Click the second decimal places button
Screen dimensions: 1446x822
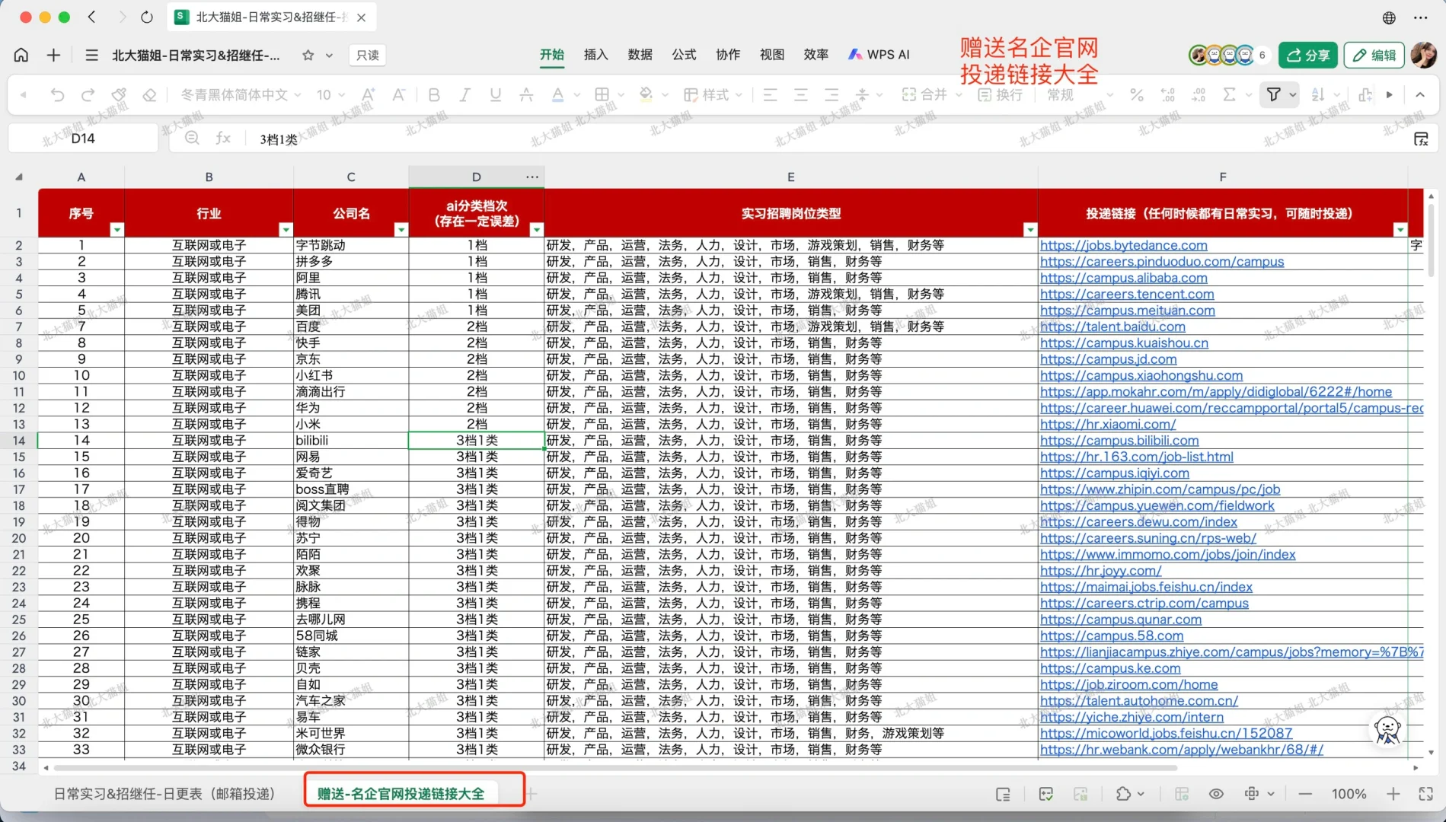tap(1199, 94)
